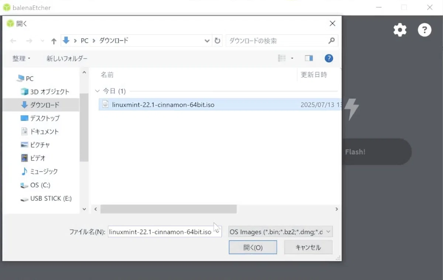443x280 pixels.
Task: Toggle the preview pane icon
Action: 309,58
